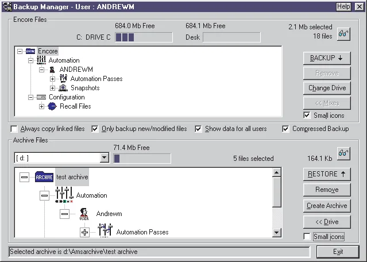367x262 pixels.
Task: Click the Exit button
Action: [x=338, y=252]
